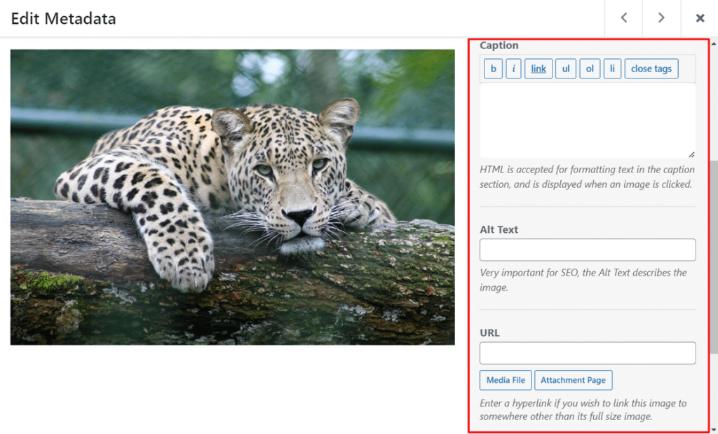The width and height of the screenshot is (718, 434).
Task: Advance to the next image with the right arrow
Action: [x=661, y=18]
